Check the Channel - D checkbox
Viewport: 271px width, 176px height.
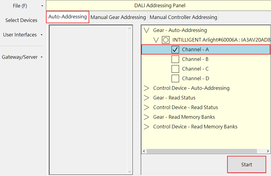click(x=175, y=78)
